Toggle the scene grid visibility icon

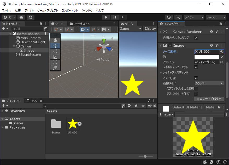(83, 29)
